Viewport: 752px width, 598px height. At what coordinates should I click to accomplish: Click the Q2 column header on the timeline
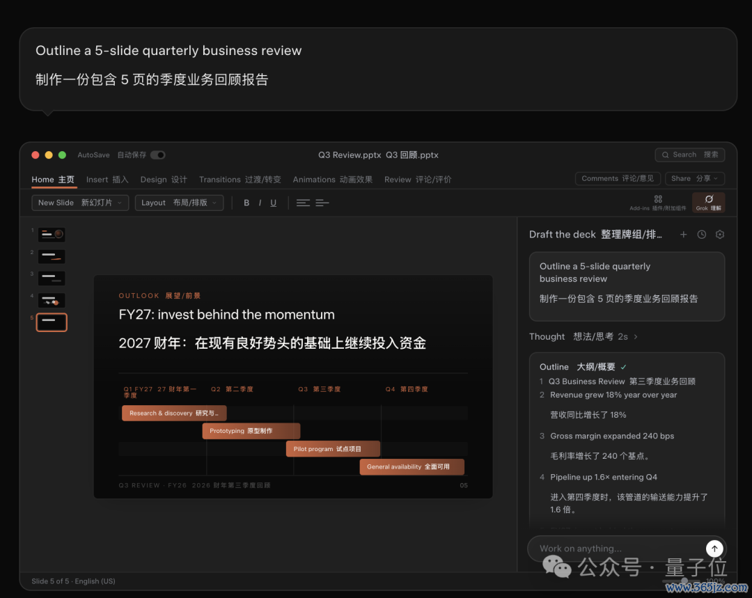pos(232,389)
